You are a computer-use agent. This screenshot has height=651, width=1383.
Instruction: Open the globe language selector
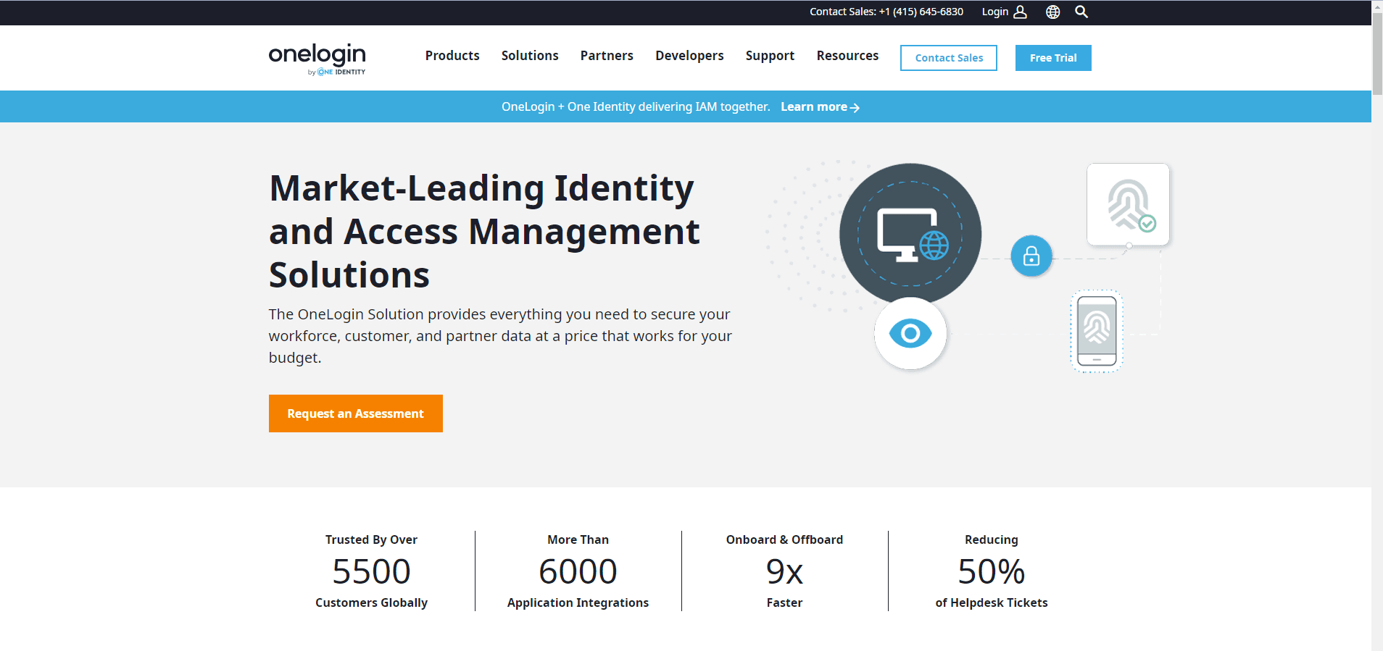point(1052,12)
